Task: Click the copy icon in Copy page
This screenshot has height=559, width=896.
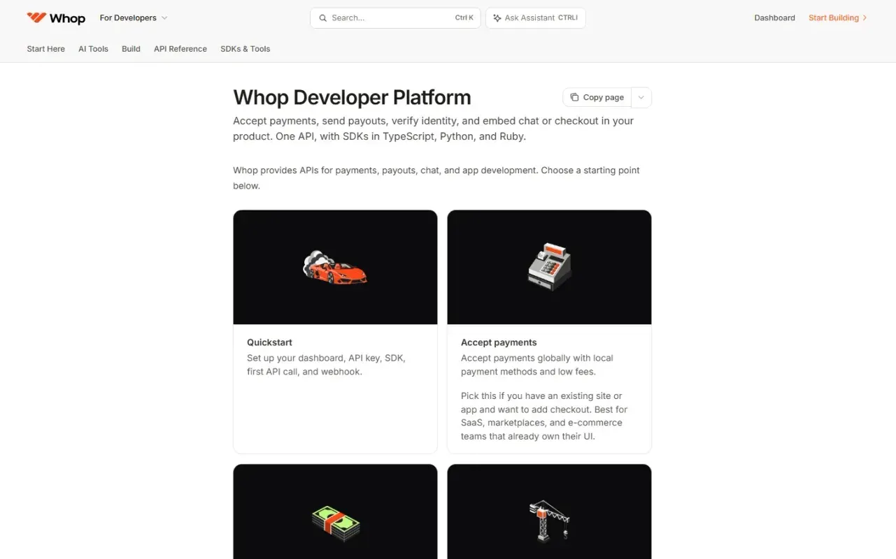Action: coord(574,98)
